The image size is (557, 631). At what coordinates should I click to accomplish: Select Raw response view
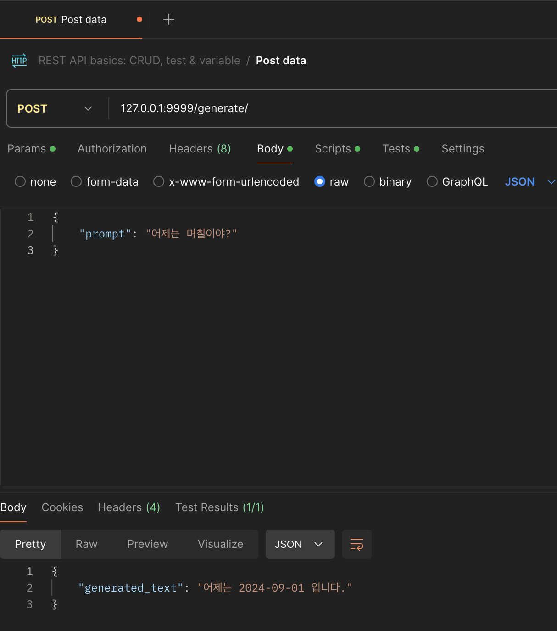(x=86, y=544)
